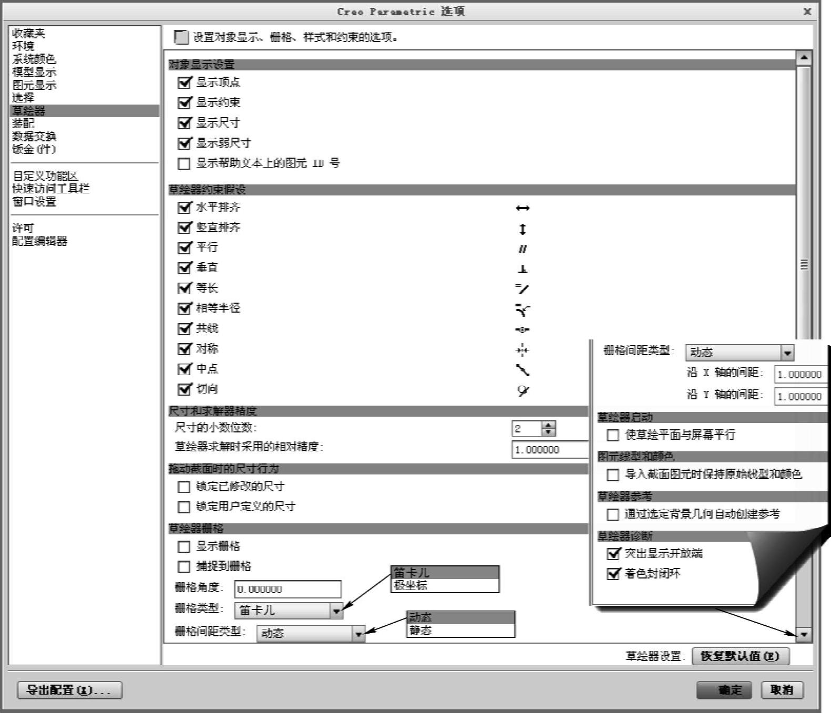Open the 数据交换 options

tap(34, 137)
